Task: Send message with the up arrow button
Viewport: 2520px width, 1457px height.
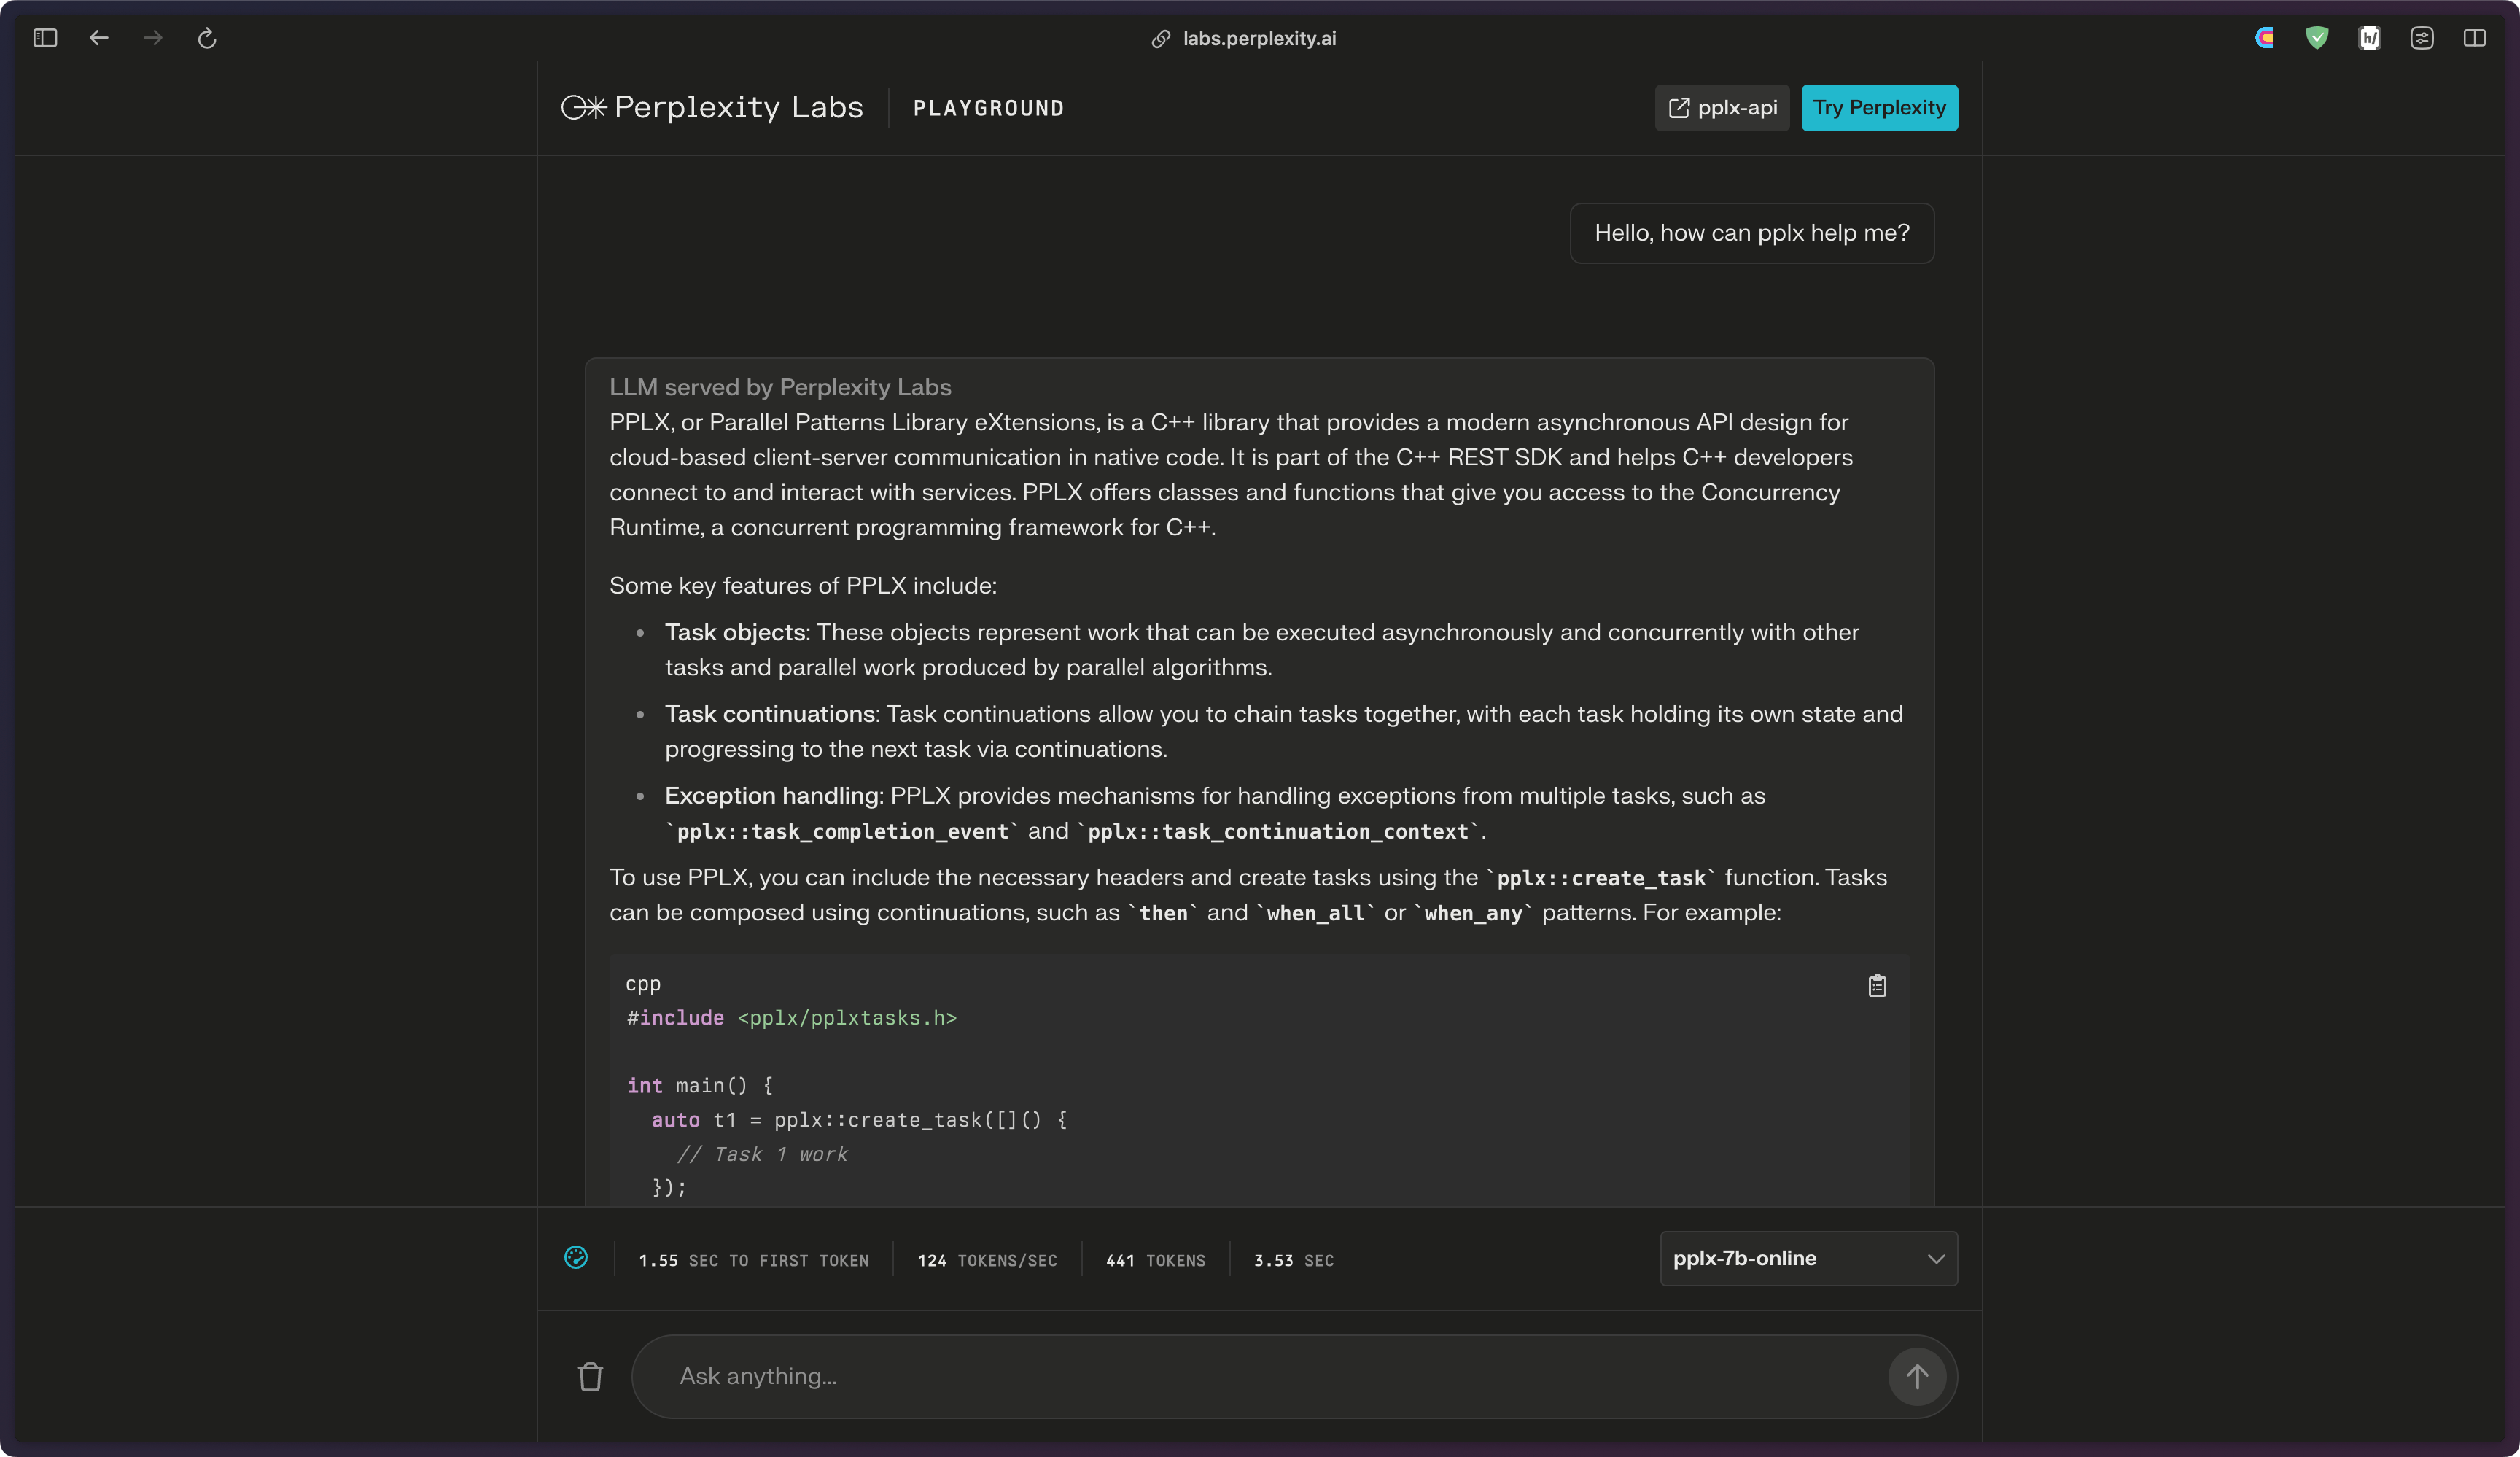Action: pos(1916,1377)
